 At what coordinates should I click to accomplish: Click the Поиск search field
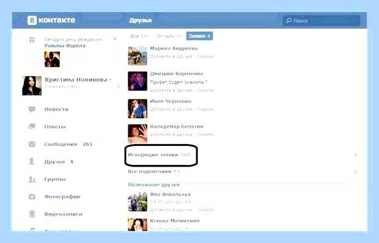322,21
